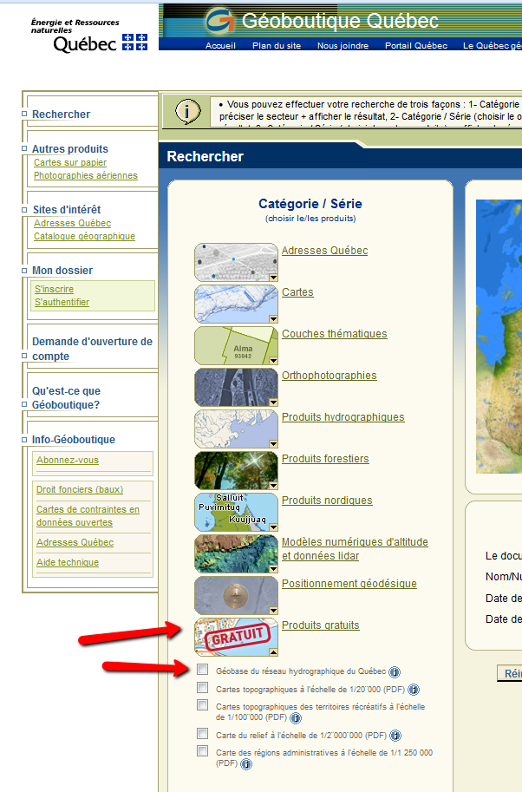Open Photographies aériennes link
The image size is (522, 792).
[x=86, y=175]
